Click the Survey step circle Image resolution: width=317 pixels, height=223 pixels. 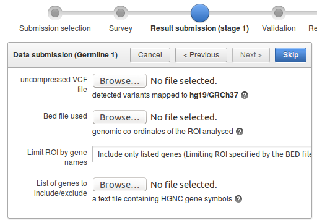[121, 13]
